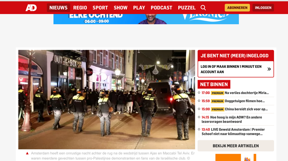
Task: Open the Amsterdam riot police article photo
Action: click(107, 99)
